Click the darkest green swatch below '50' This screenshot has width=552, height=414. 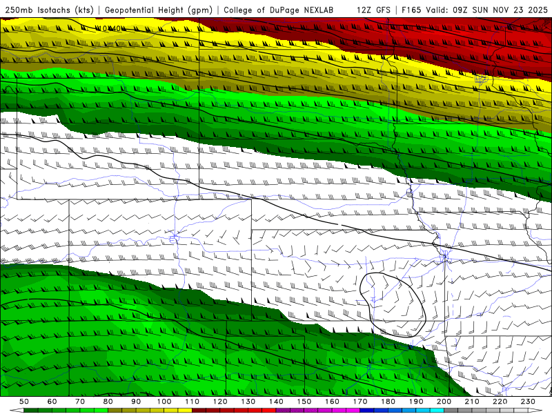(31, 411)
